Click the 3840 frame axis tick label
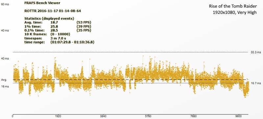263x119 pixels. [103, 116]
